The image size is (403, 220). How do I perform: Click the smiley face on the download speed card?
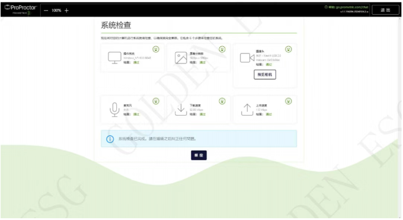[222, 101]
